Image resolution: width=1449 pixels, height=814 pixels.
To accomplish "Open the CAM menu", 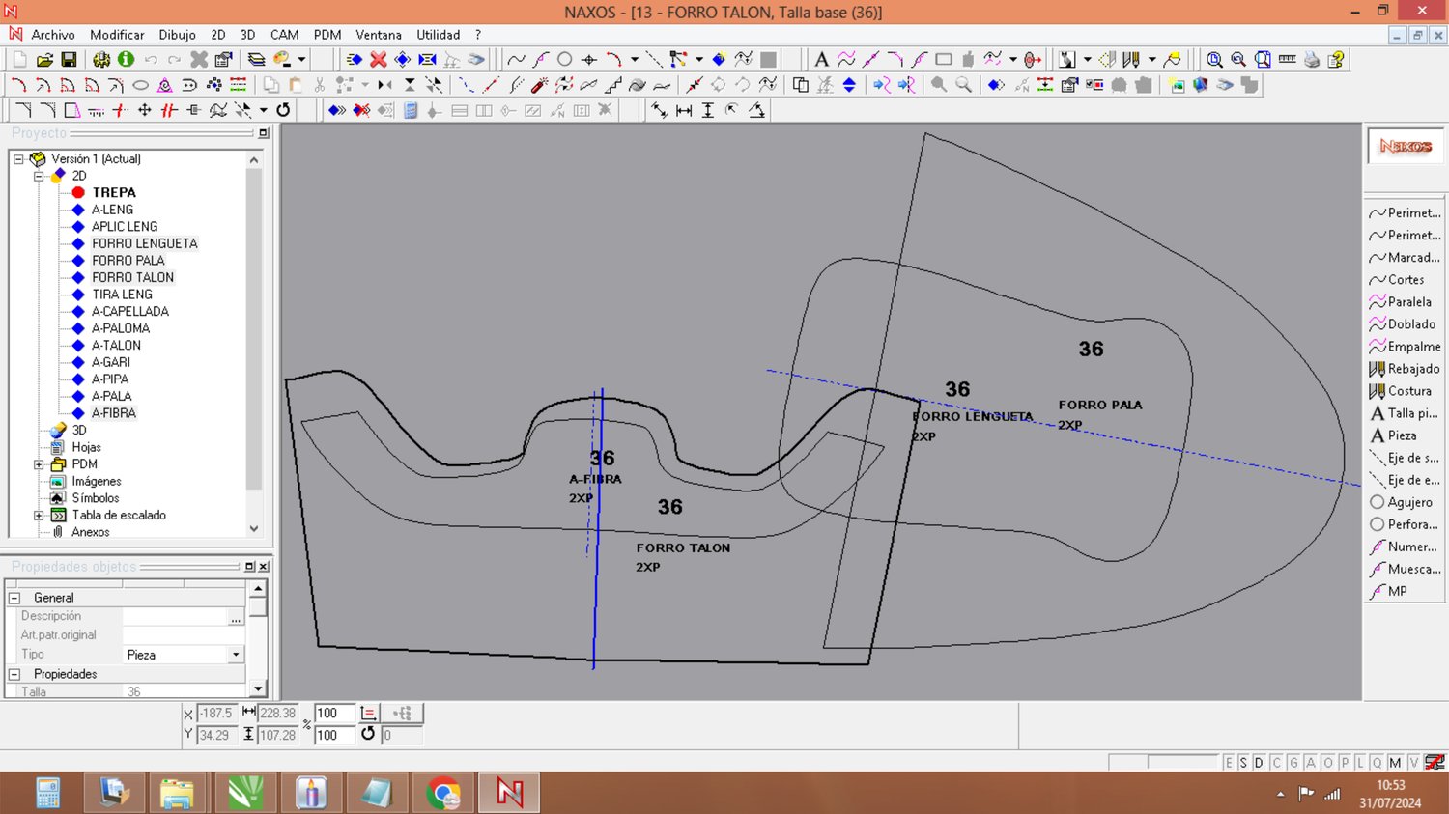I will pos(284,35).
